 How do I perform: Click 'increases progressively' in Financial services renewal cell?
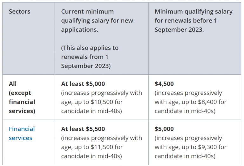click(x=188, y=138)
